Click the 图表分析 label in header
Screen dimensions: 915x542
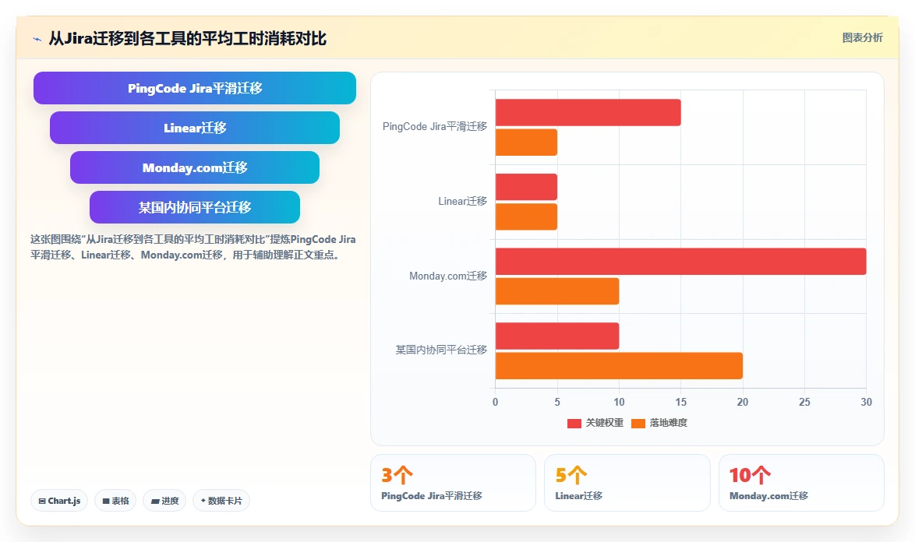[x=862, y=38]
